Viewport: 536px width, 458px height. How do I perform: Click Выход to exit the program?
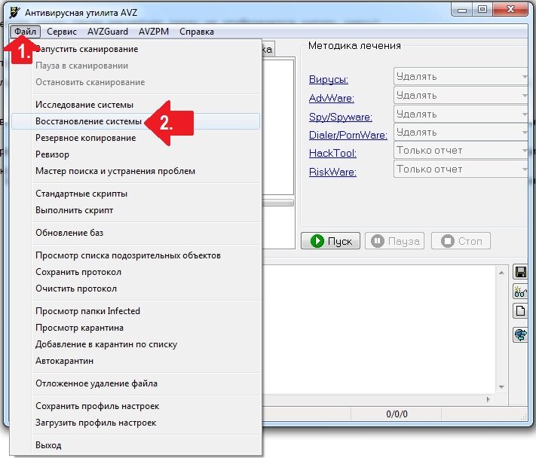(x=136, y=445)
